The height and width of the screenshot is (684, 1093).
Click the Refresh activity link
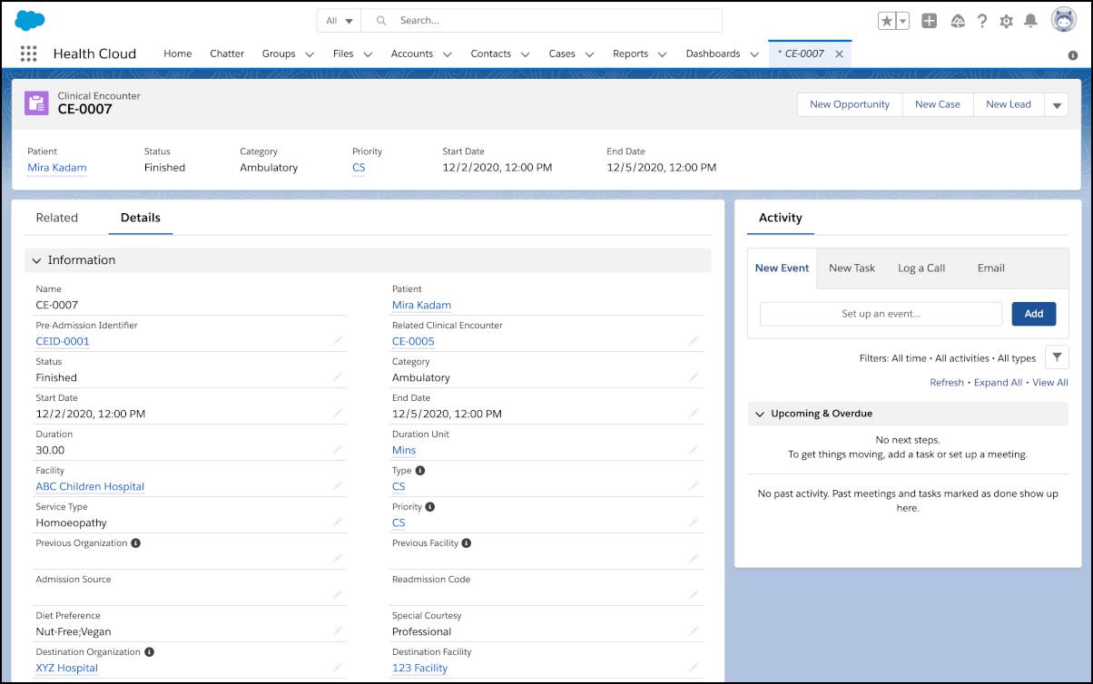[947, 383]
